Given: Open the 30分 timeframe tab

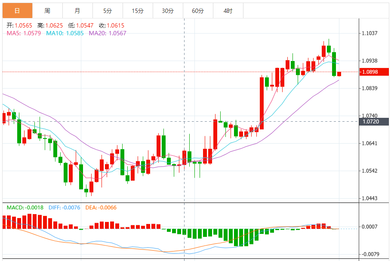Looking at the screenshot, I should click(168, 11).
